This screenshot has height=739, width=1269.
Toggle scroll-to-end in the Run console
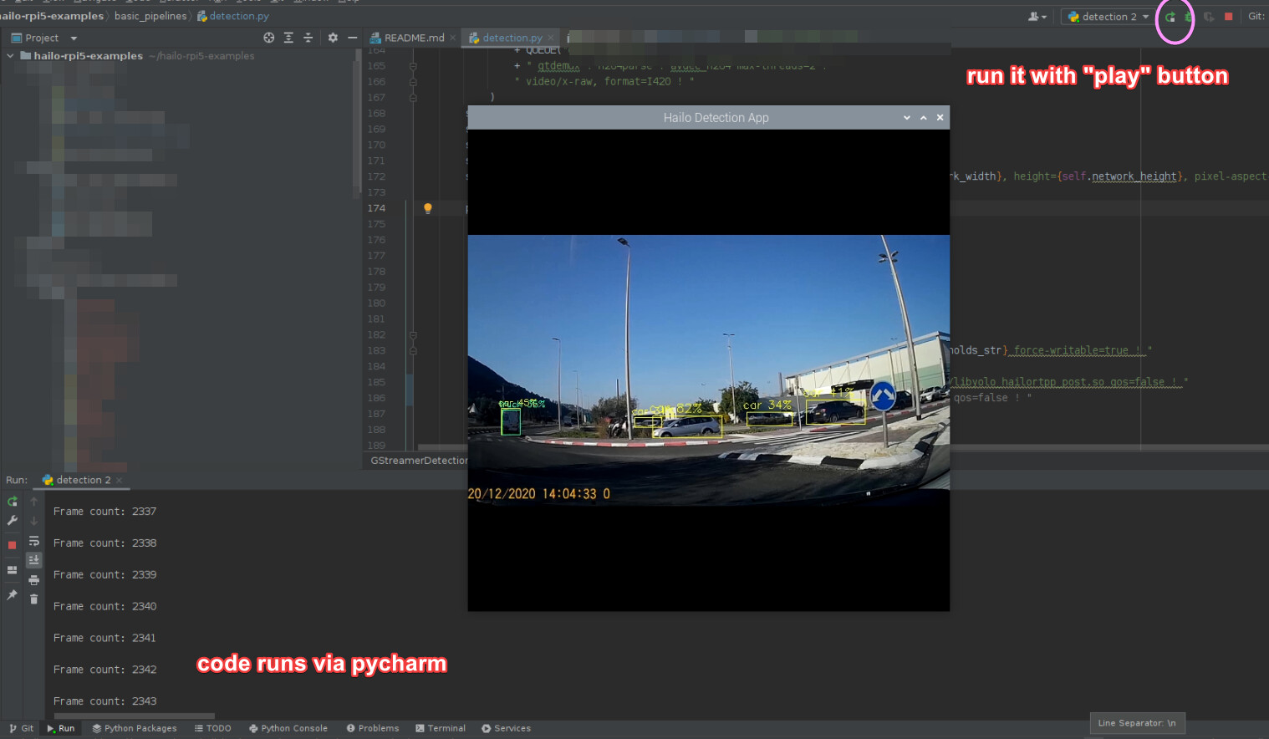tap(33, 560)
